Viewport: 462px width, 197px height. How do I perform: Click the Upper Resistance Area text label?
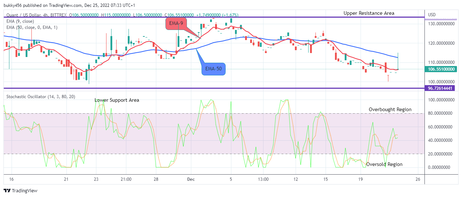(369, 13)
